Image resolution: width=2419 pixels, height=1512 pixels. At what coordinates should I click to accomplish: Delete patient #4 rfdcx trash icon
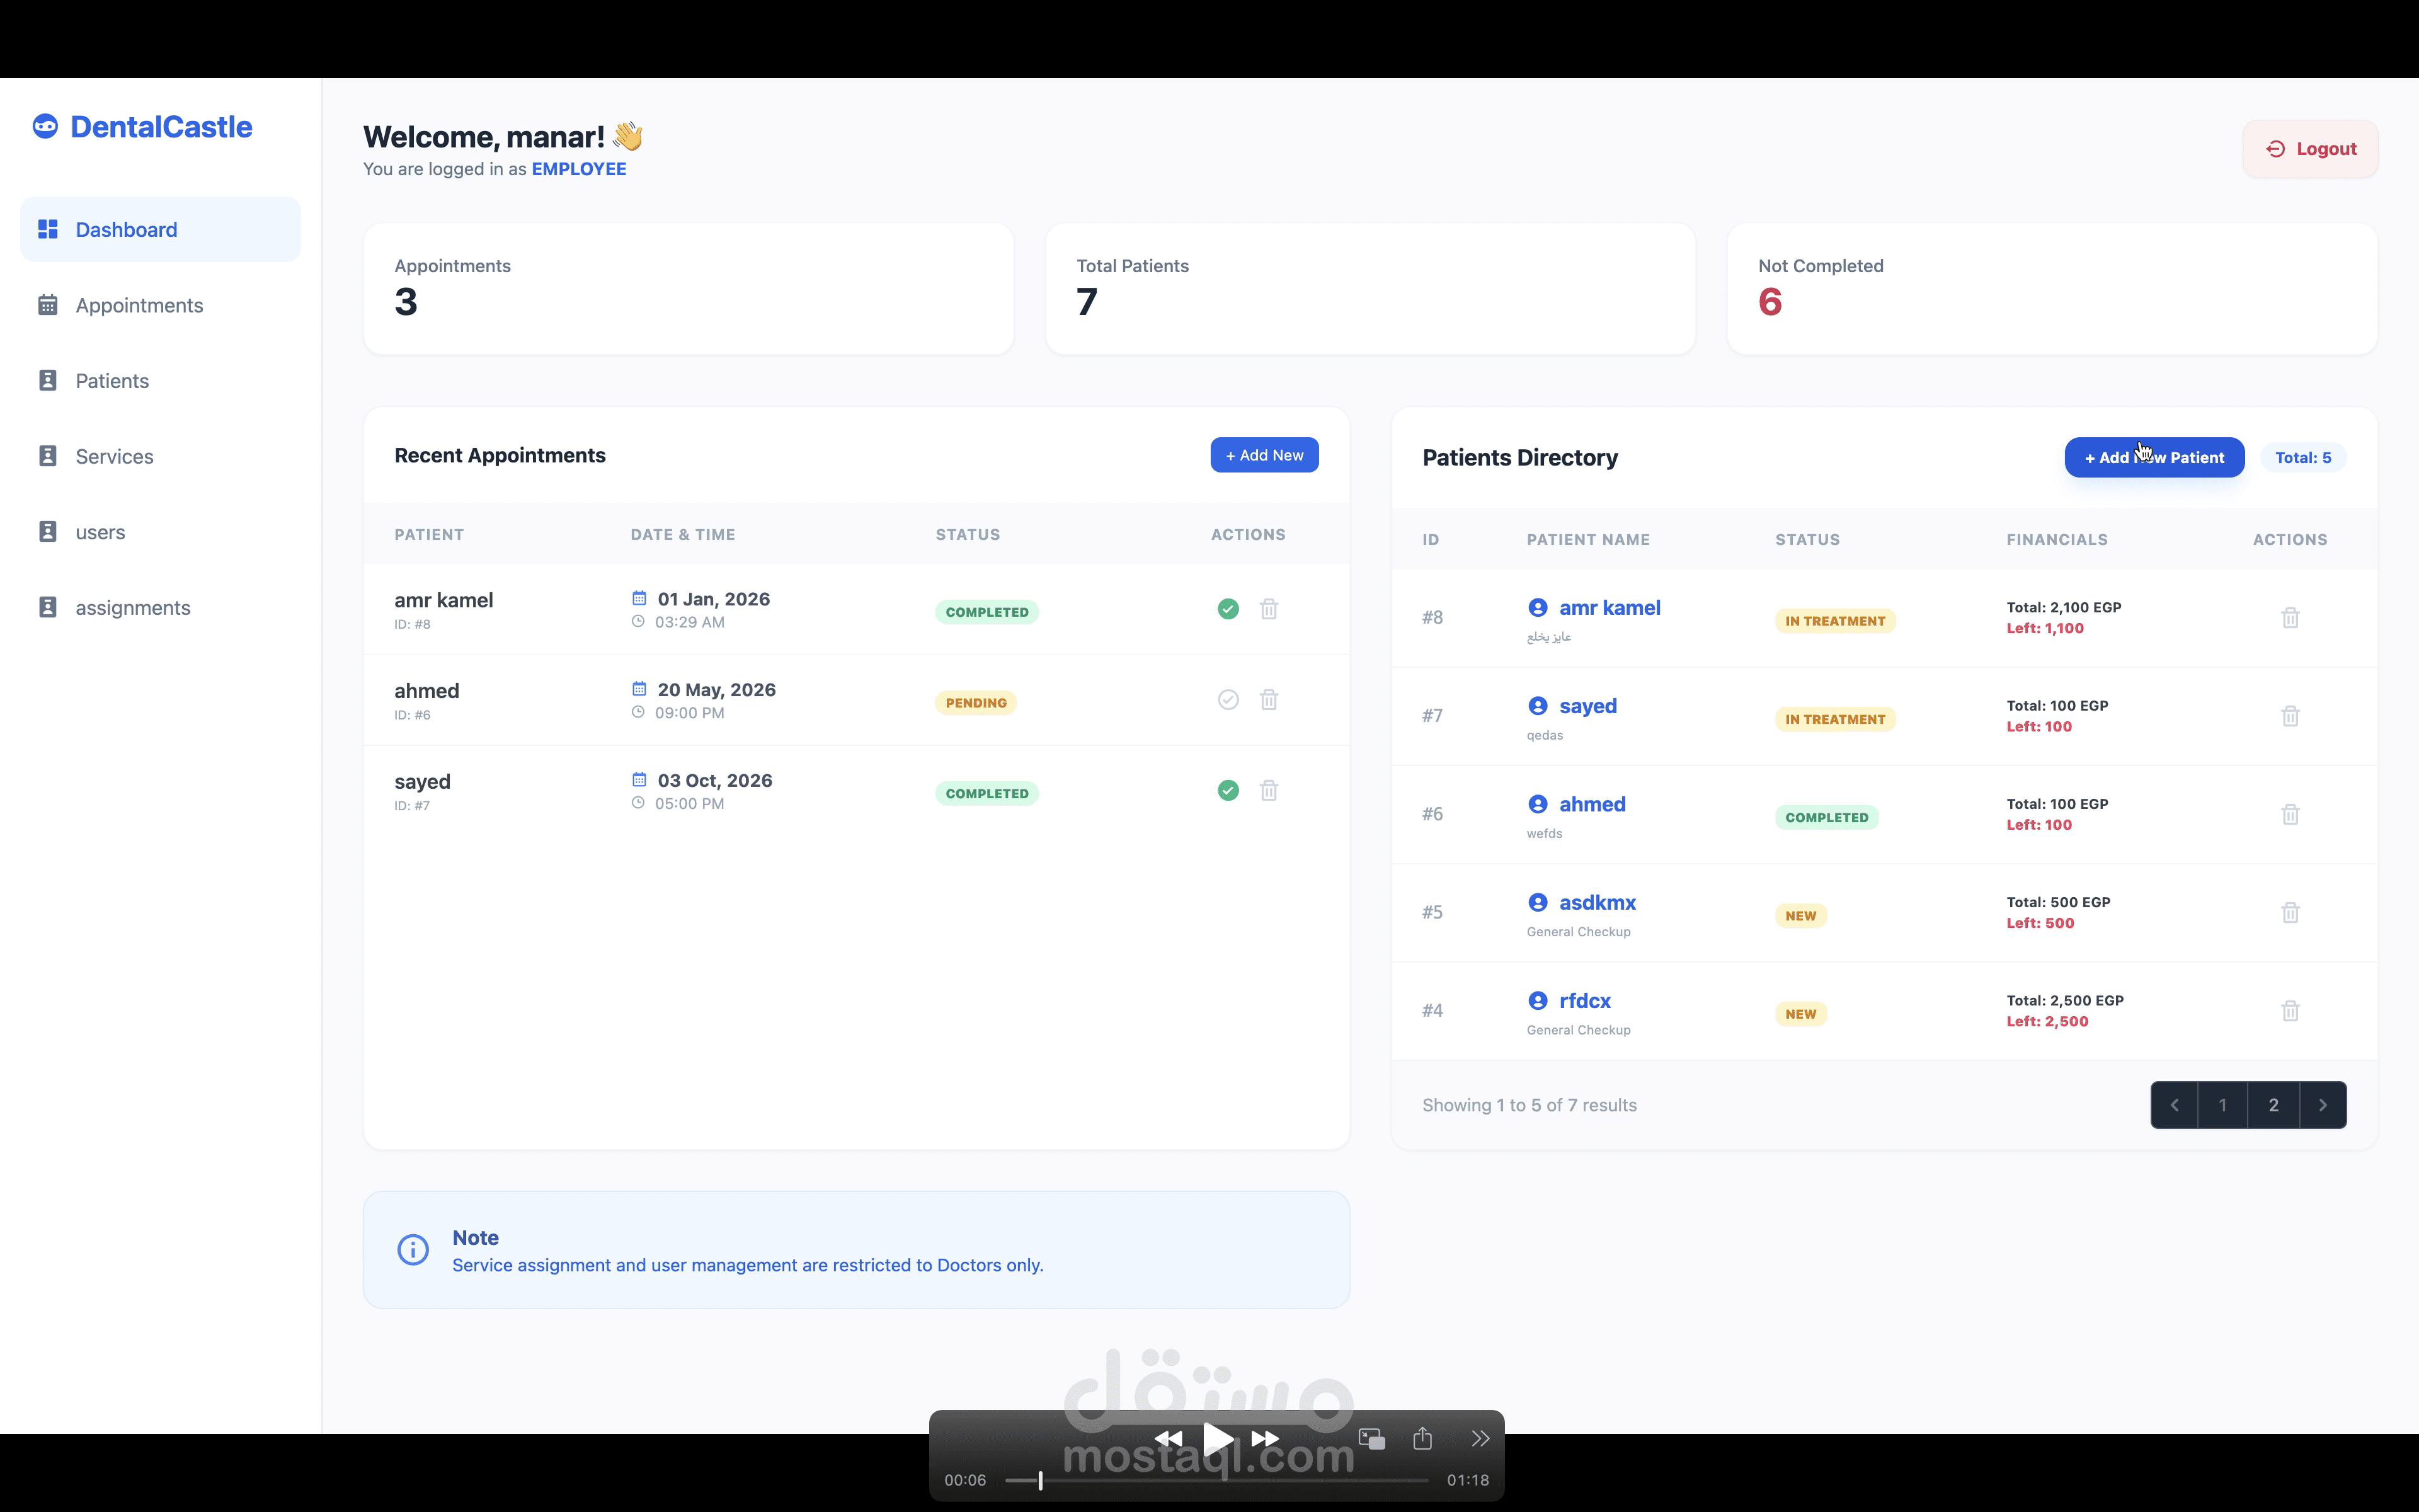click(x=2290, y=1011)
